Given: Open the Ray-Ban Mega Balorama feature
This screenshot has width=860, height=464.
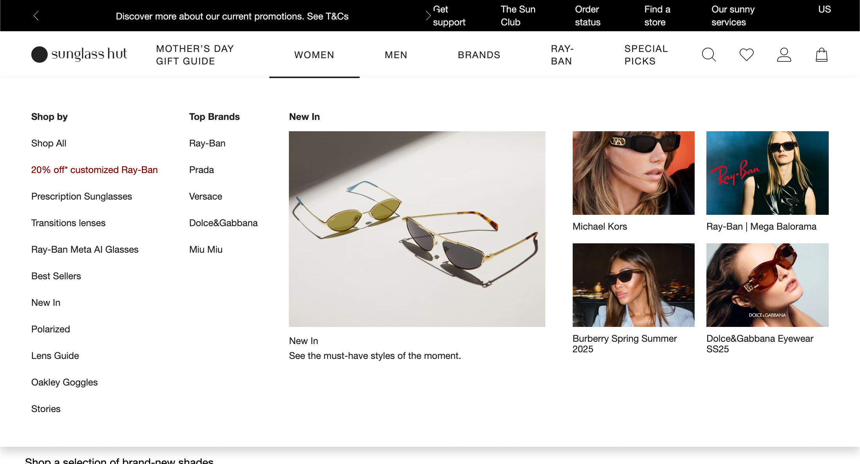Looking at the screenshot, I should tap(767, 173).
